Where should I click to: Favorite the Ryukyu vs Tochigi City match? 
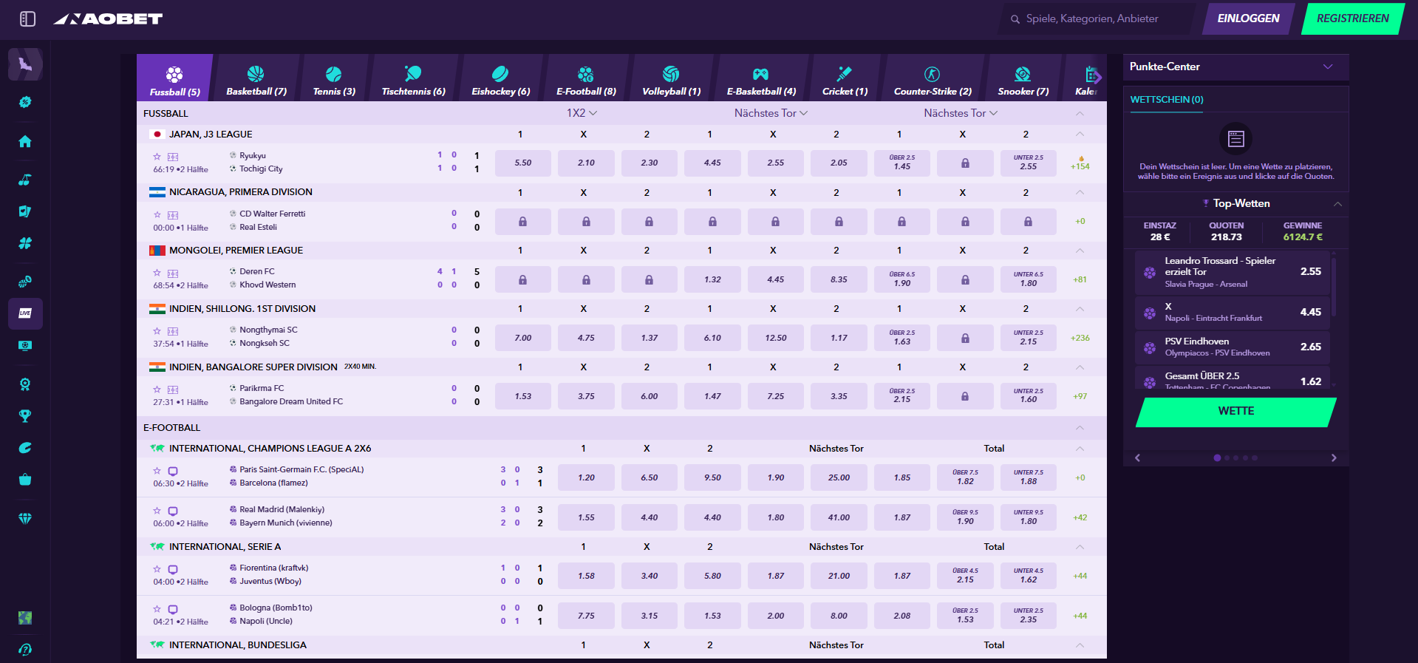click(x=157, y=157)
